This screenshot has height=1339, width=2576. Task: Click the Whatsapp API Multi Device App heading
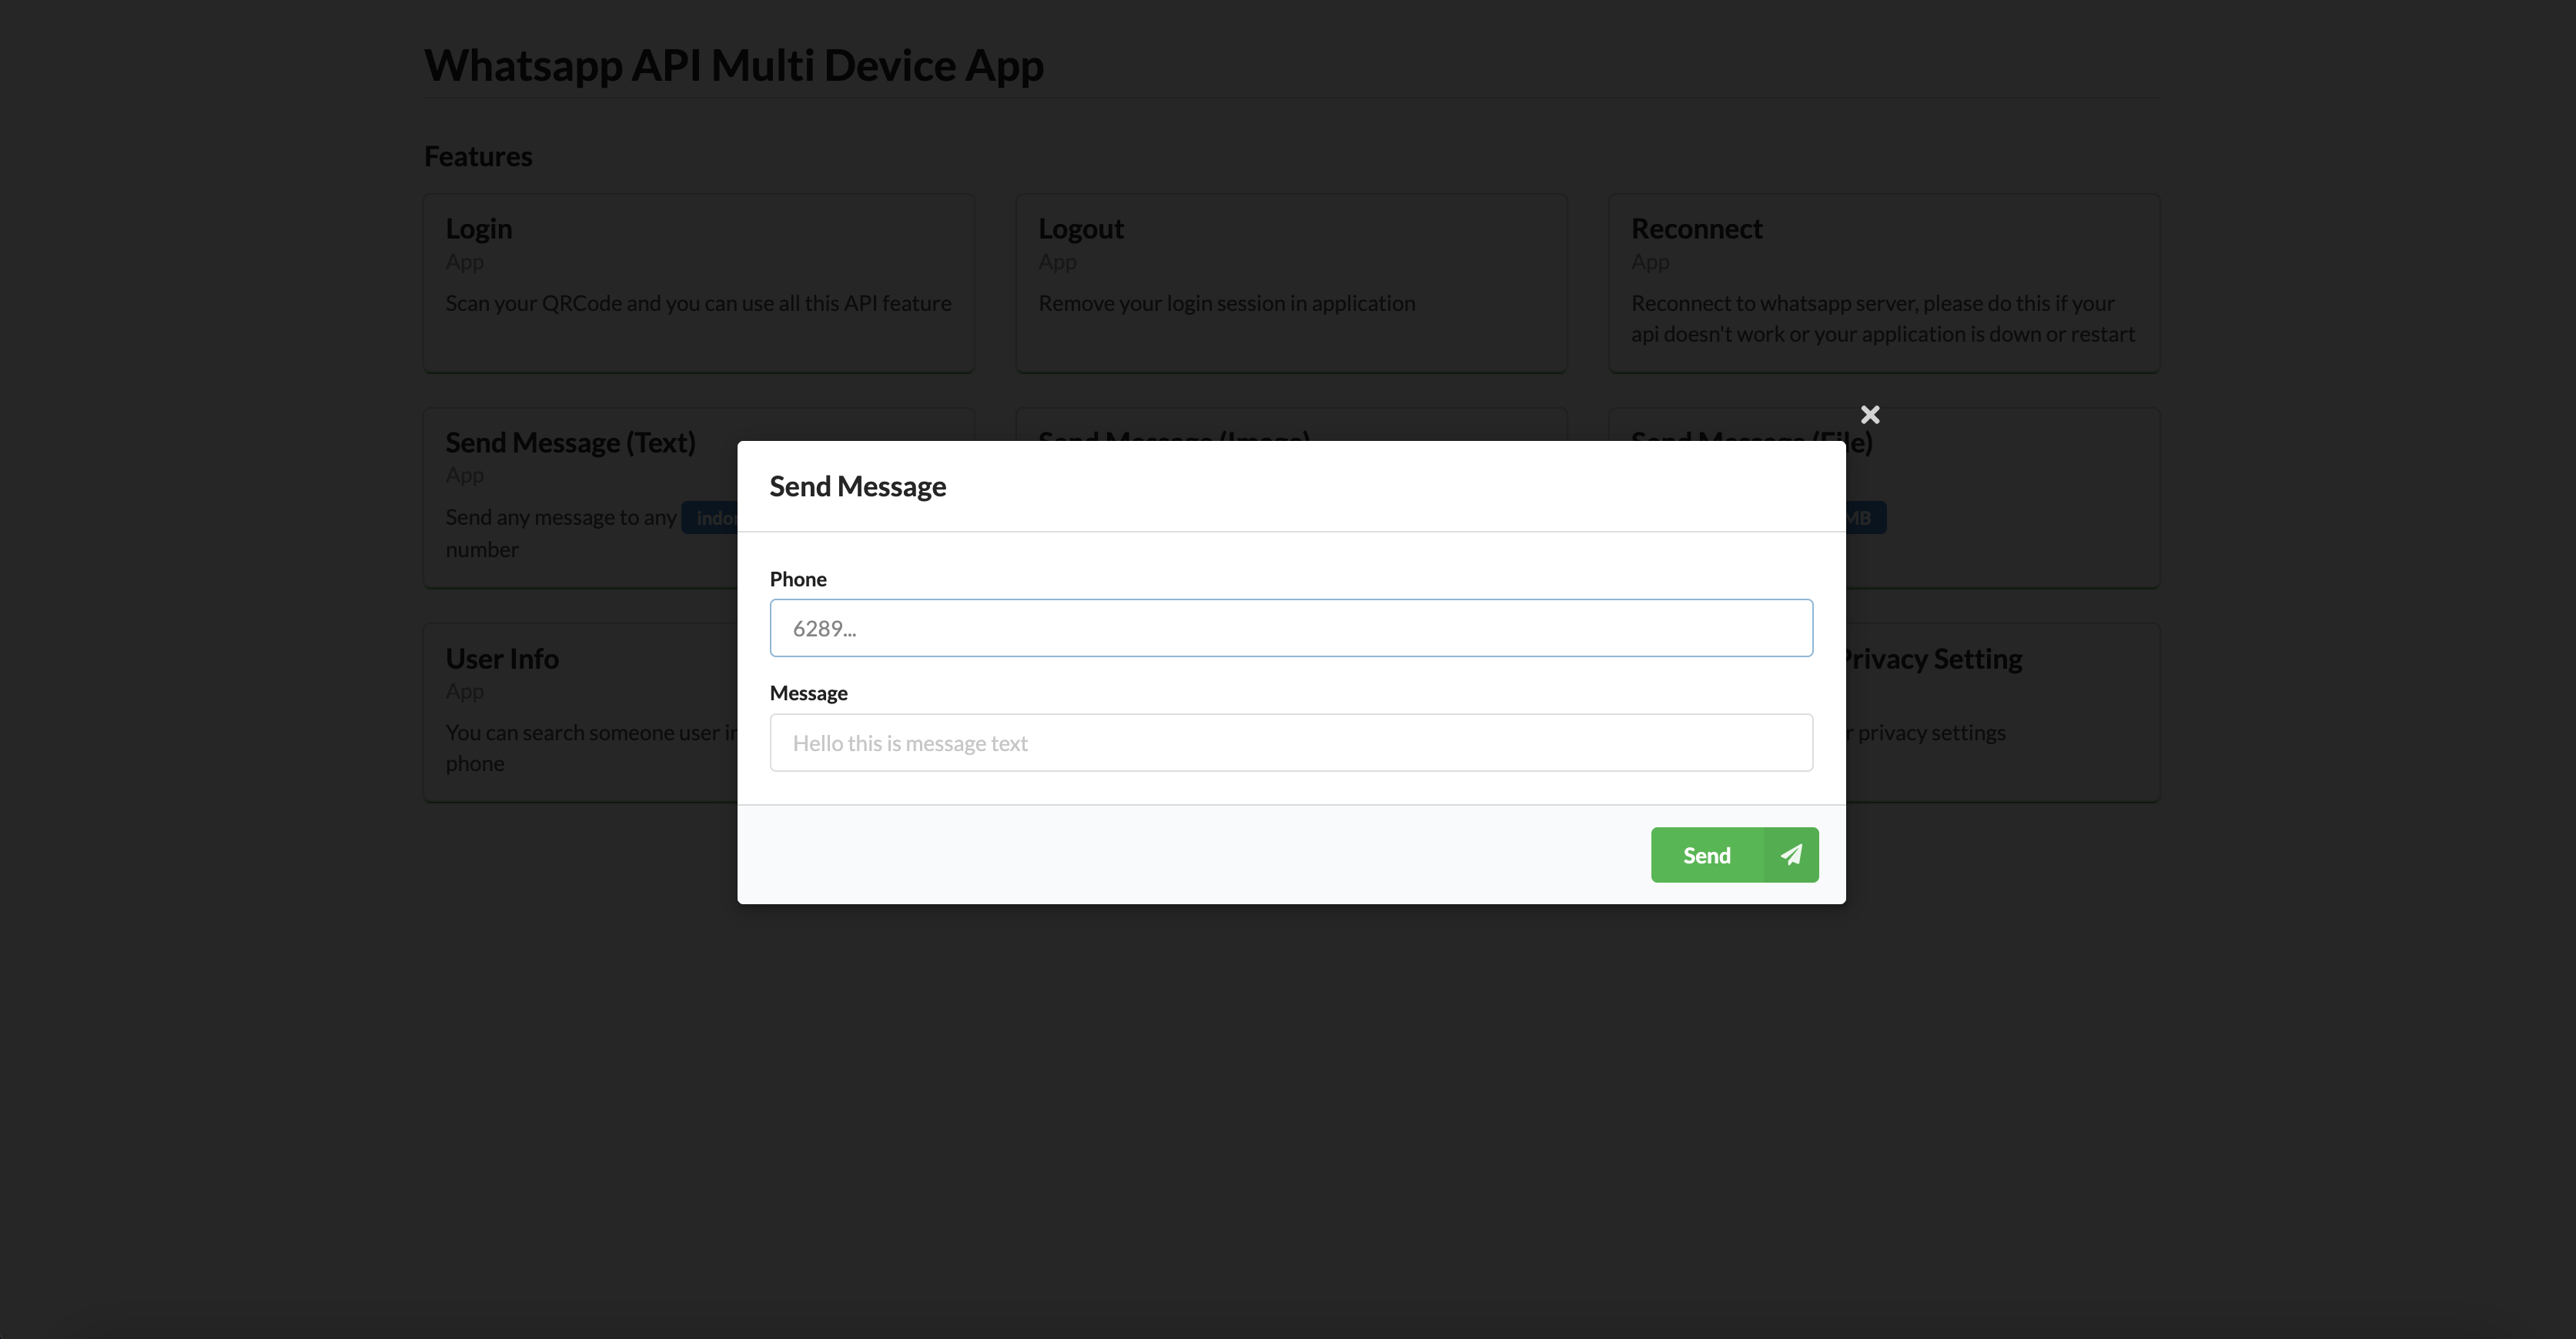click(734, 65)
